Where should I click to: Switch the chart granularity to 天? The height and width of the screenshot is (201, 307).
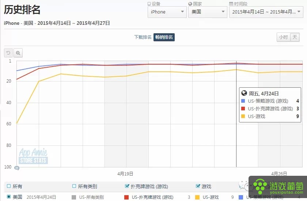pyautogui.click(x=295, y=37)
